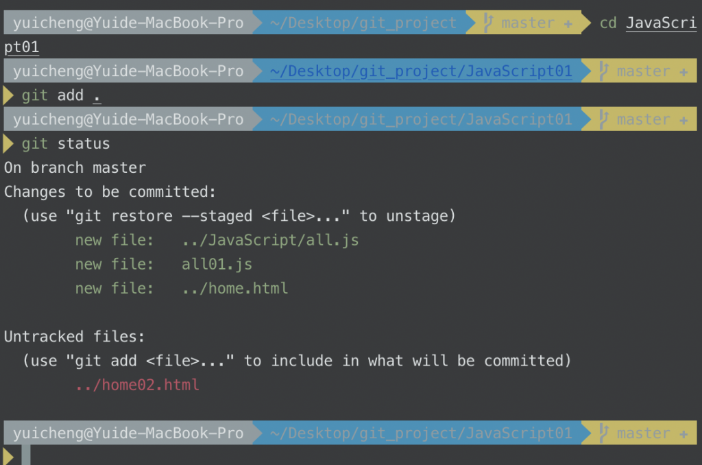Click the 'Untracked files:' heading line
This screenshot has width=702, height=465.
[75, 337]
